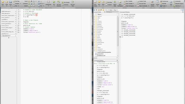
Task: Click the Breakpoints icon
Action: pyautogui.click(x=48, y=2)
